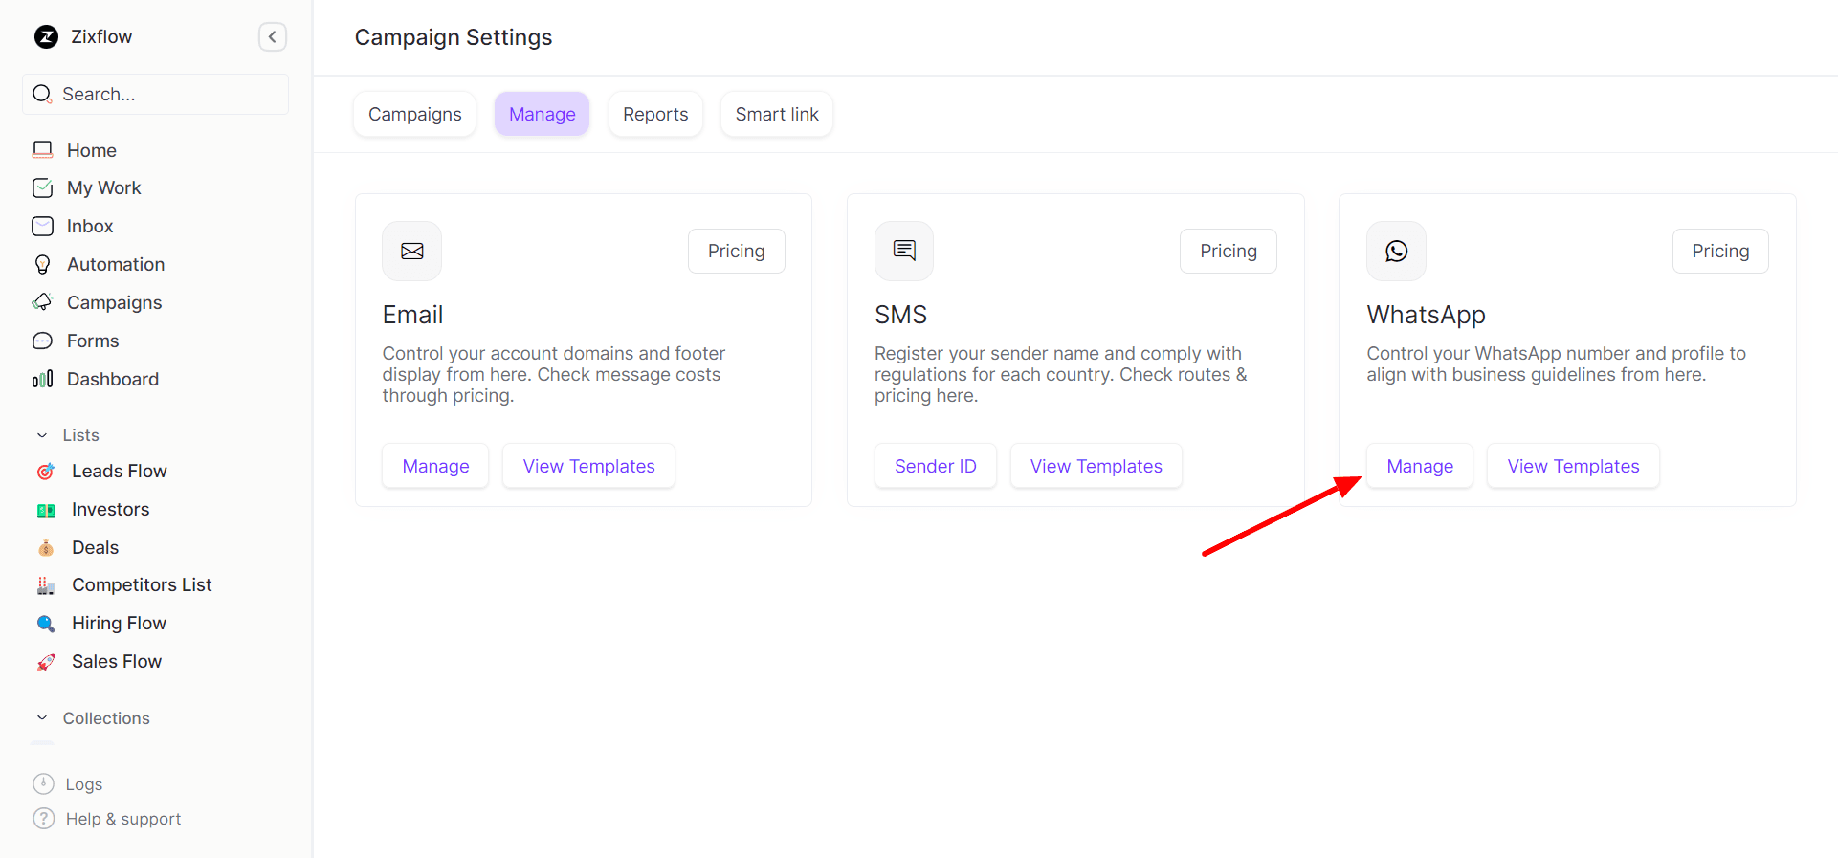
Task: Click the Email envelope icon
Action: tap(412, 252)
